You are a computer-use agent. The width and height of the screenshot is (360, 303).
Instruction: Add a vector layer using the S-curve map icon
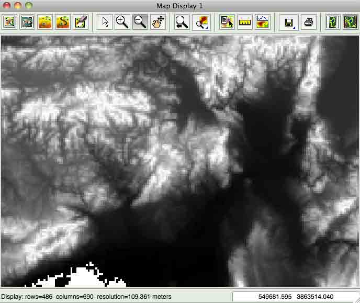coord(63,22)
